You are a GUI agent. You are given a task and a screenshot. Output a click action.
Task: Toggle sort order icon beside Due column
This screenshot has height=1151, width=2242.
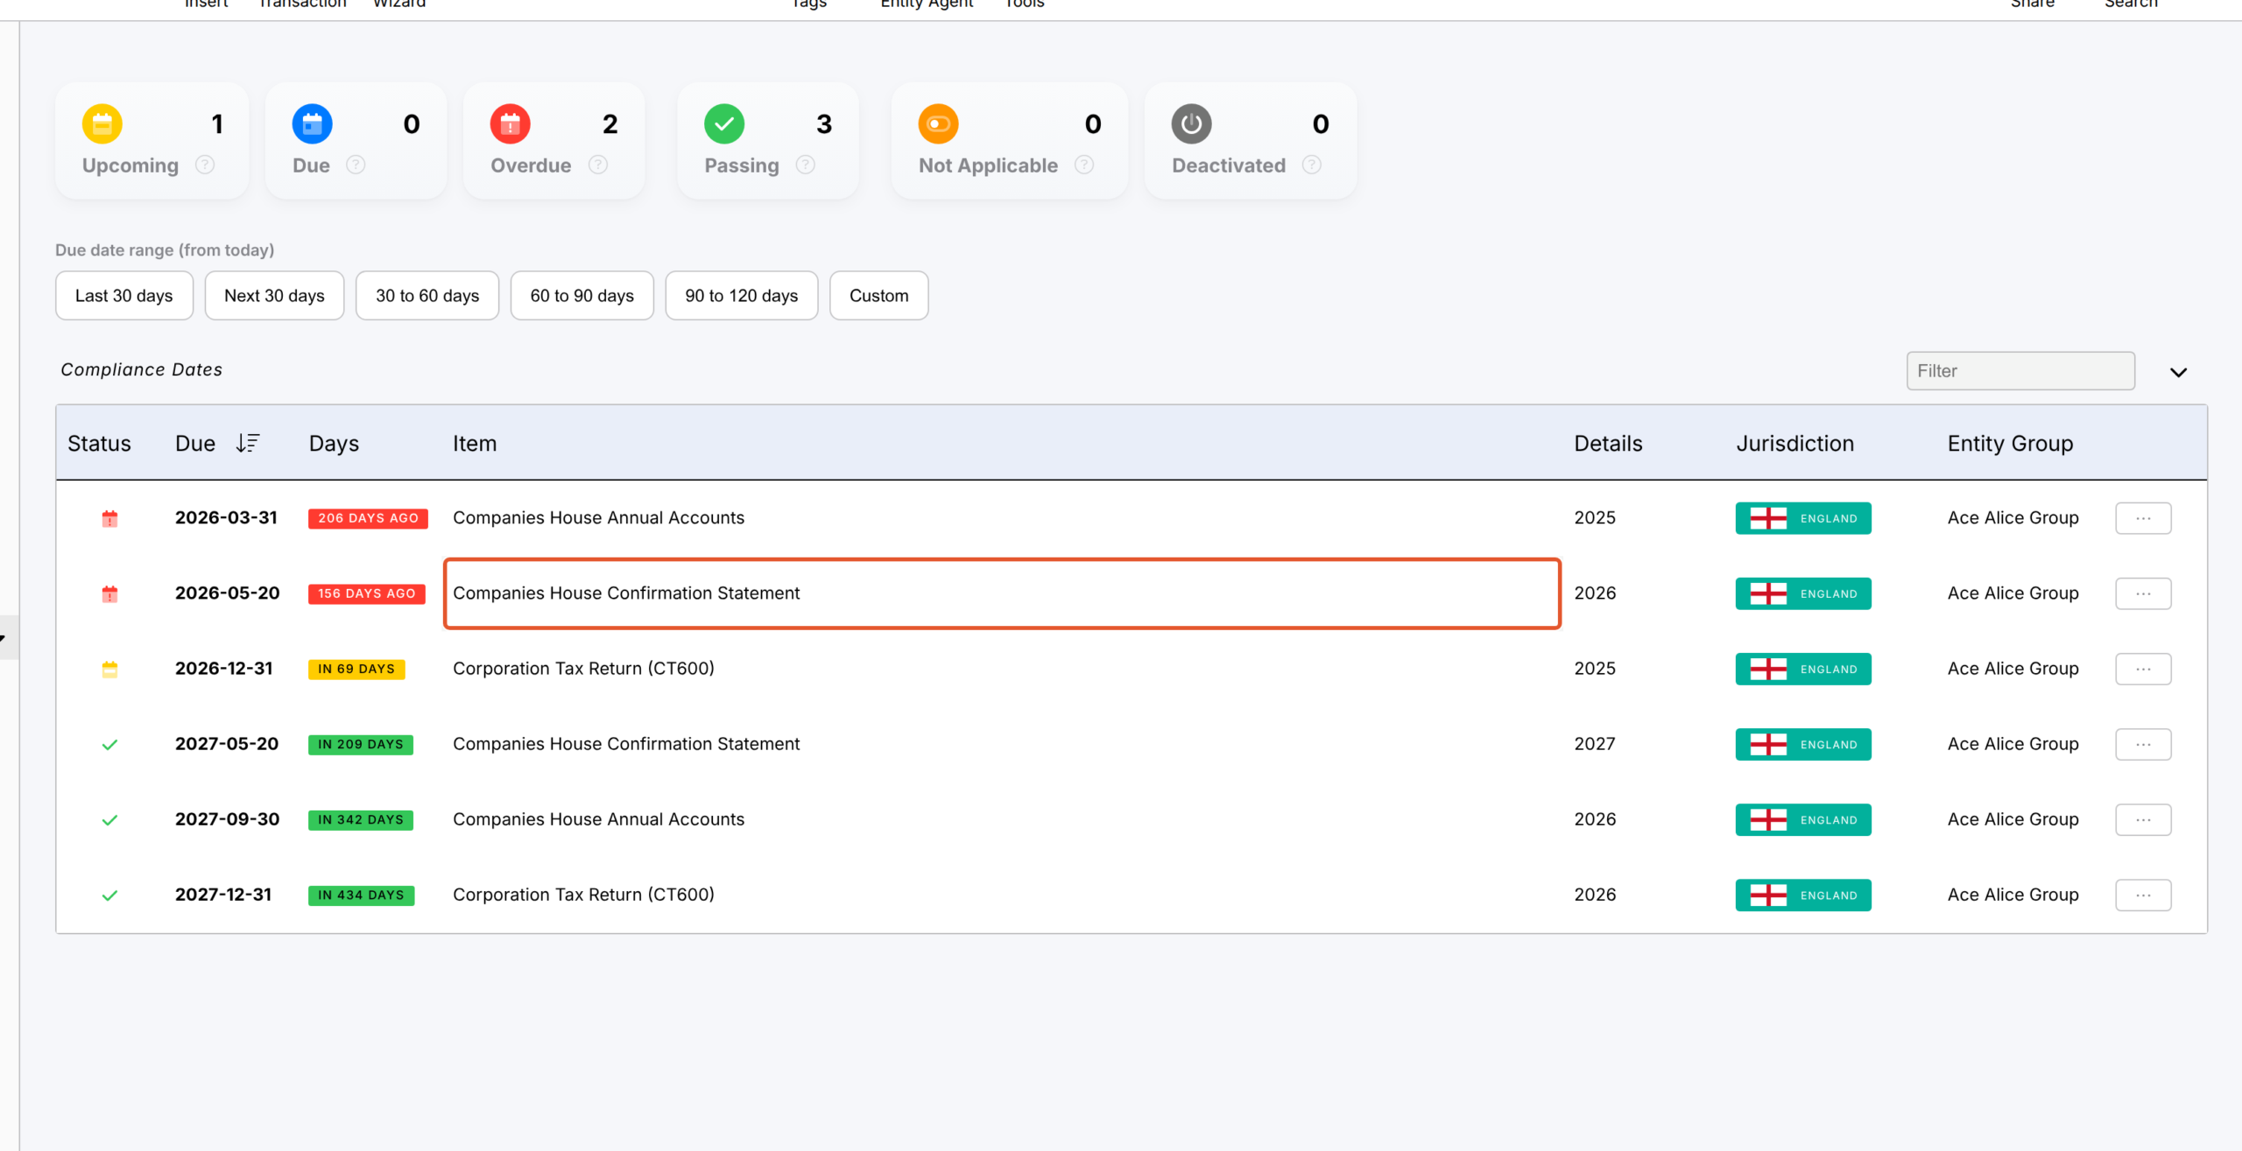[248, 443]
